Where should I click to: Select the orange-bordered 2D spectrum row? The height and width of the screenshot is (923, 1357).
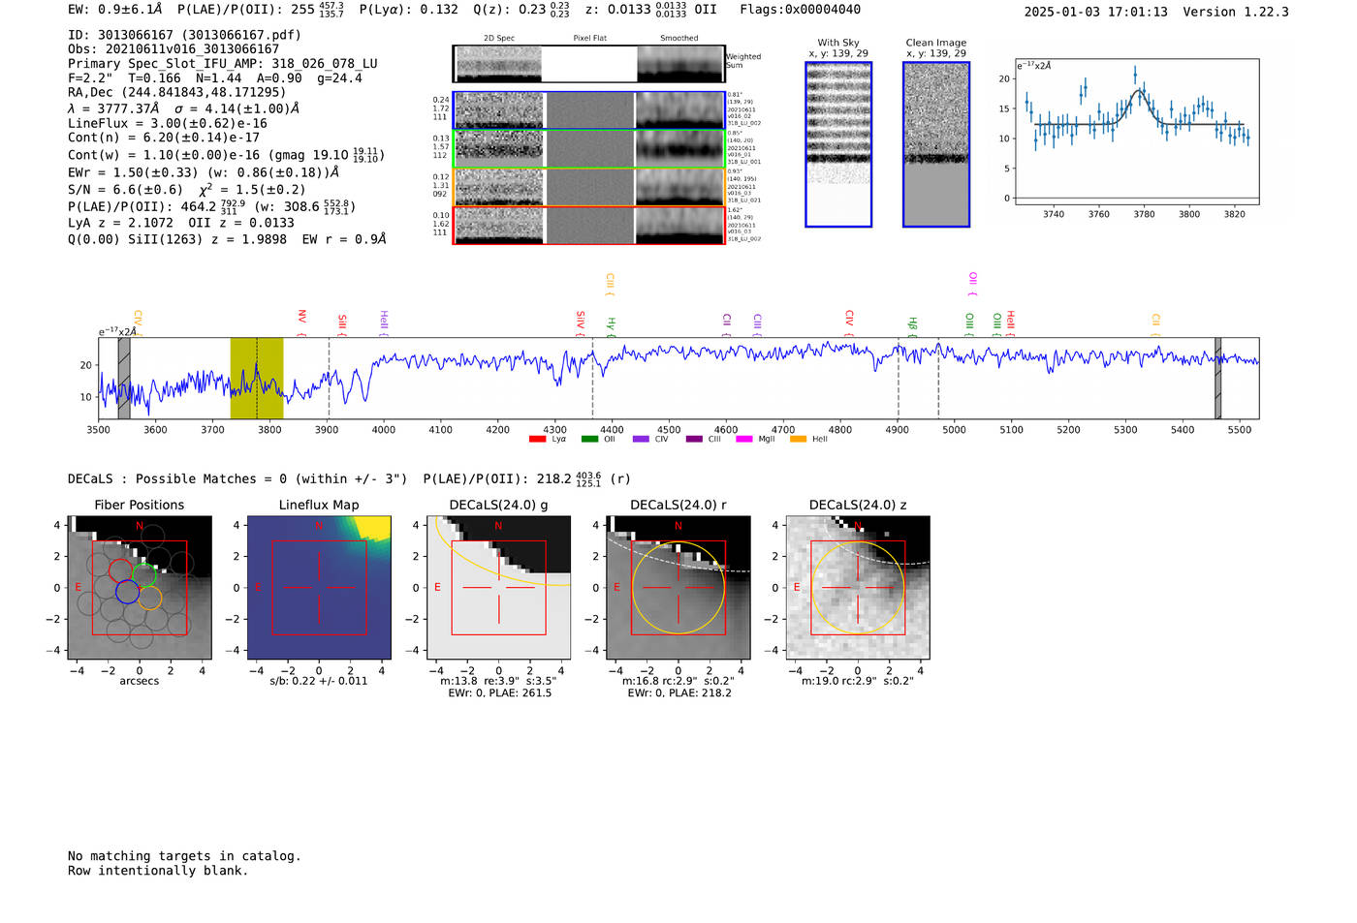point(589,187)
